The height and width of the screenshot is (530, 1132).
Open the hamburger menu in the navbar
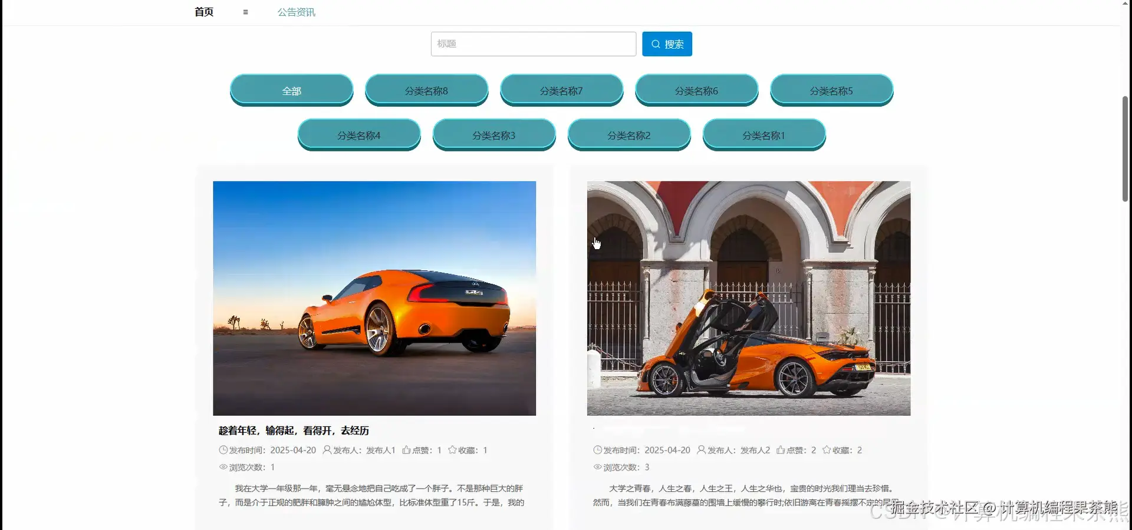[245, 12]
